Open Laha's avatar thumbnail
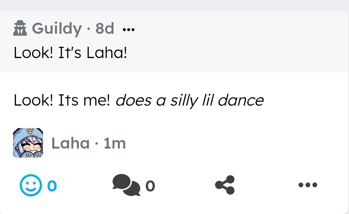This screenshot has height=214, width=349. pos(28,143)
